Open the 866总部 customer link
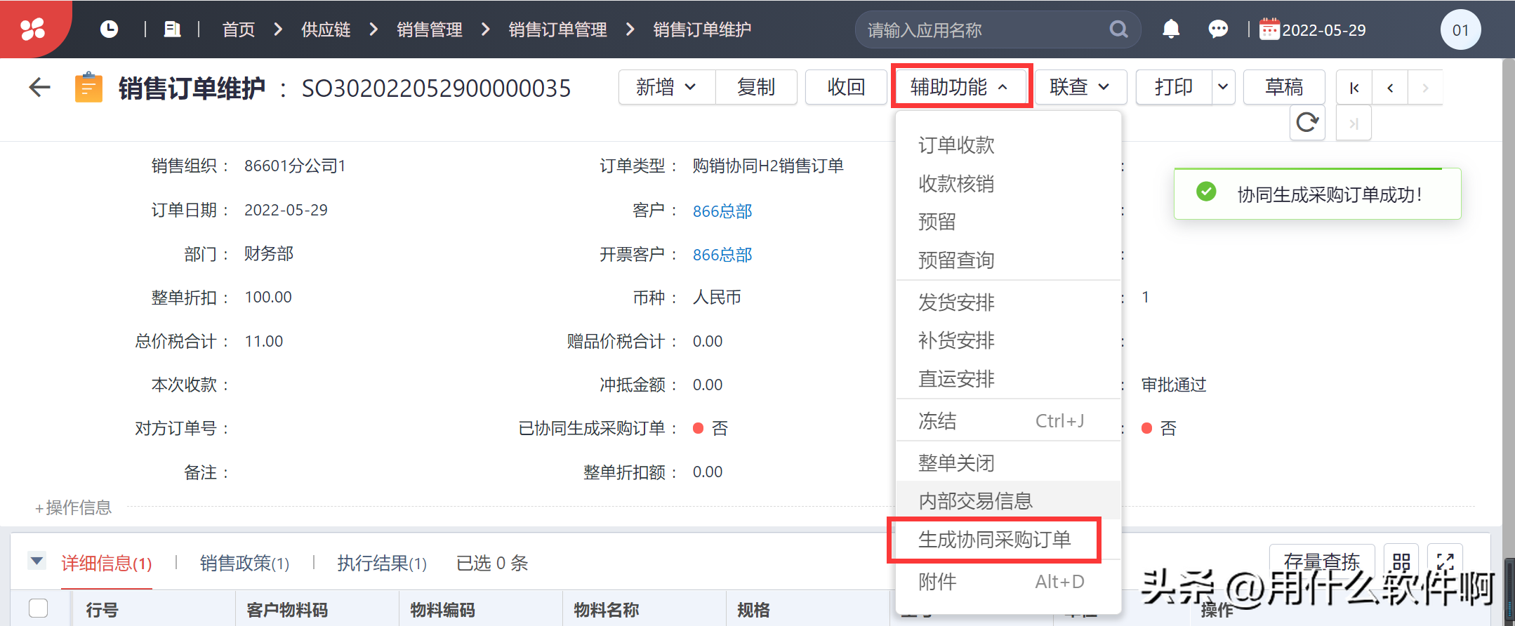The width and height of the screenshot is (1515, 626). [722, 211]
